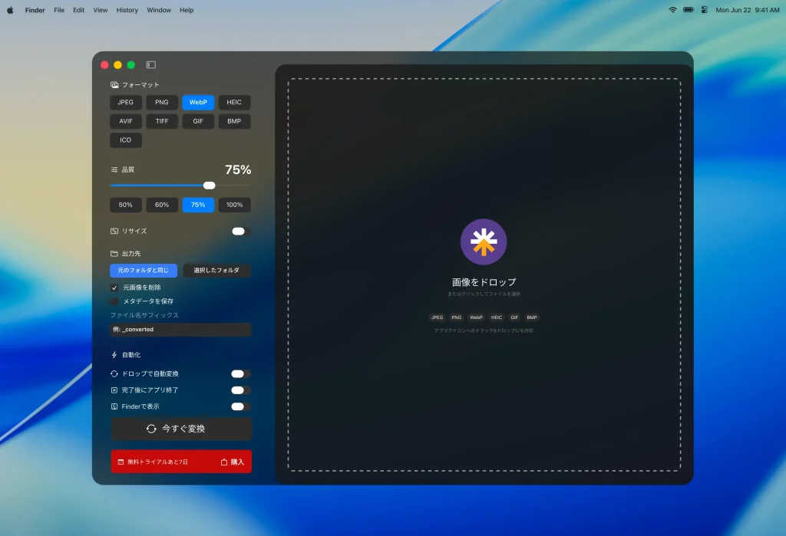The image size is (786, 536).
Task: Click the Wi-Fi status icon
Action: click(x=672, y=10)
